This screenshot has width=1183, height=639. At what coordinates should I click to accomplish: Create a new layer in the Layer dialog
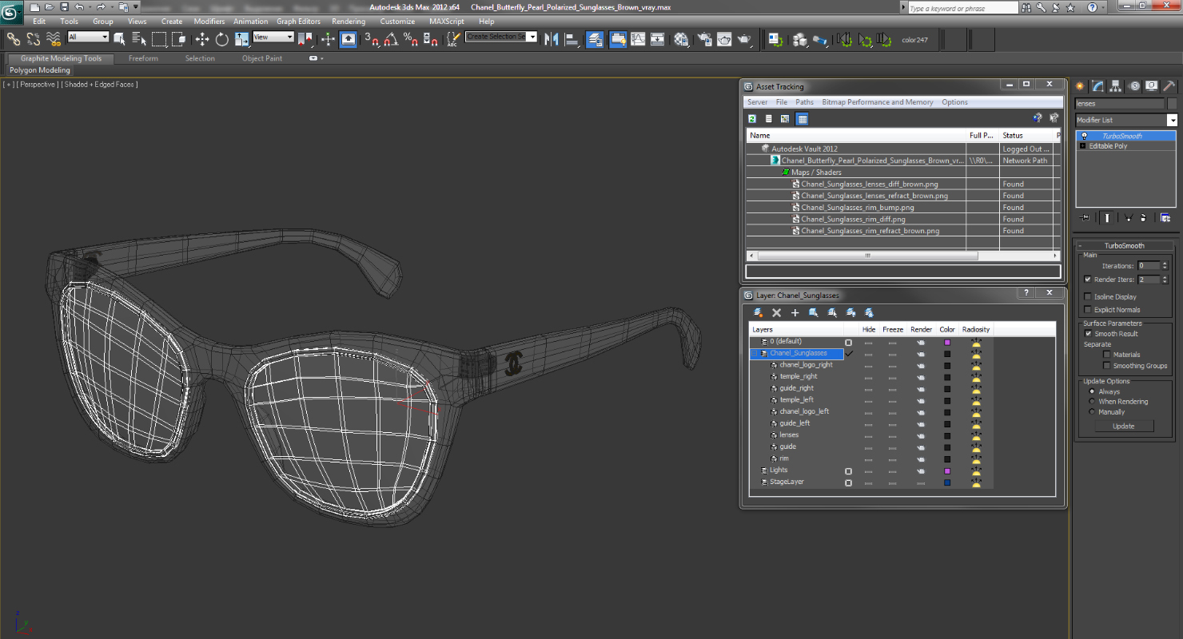[x=758, y=312]
